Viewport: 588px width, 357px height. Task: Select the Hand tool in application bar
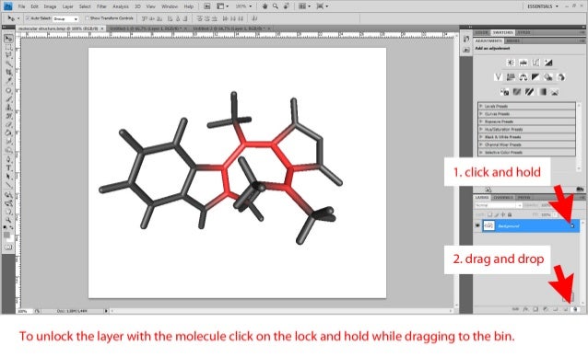(265, 6)
